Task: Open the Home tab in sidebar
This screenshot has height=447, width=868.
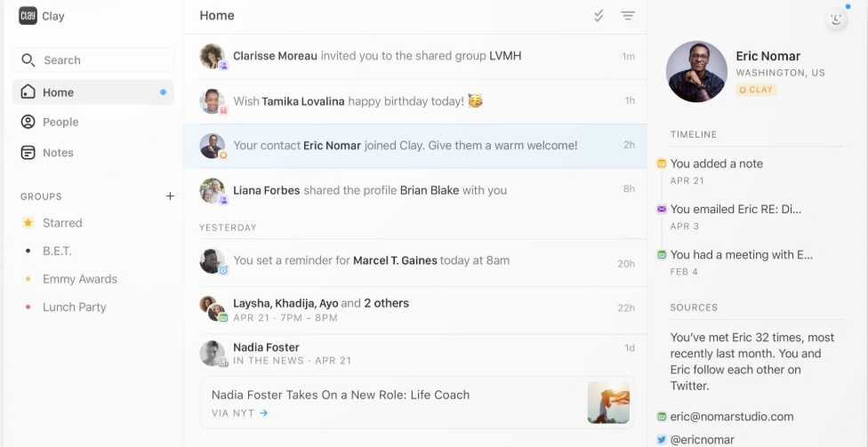Action: click(59, 92)
